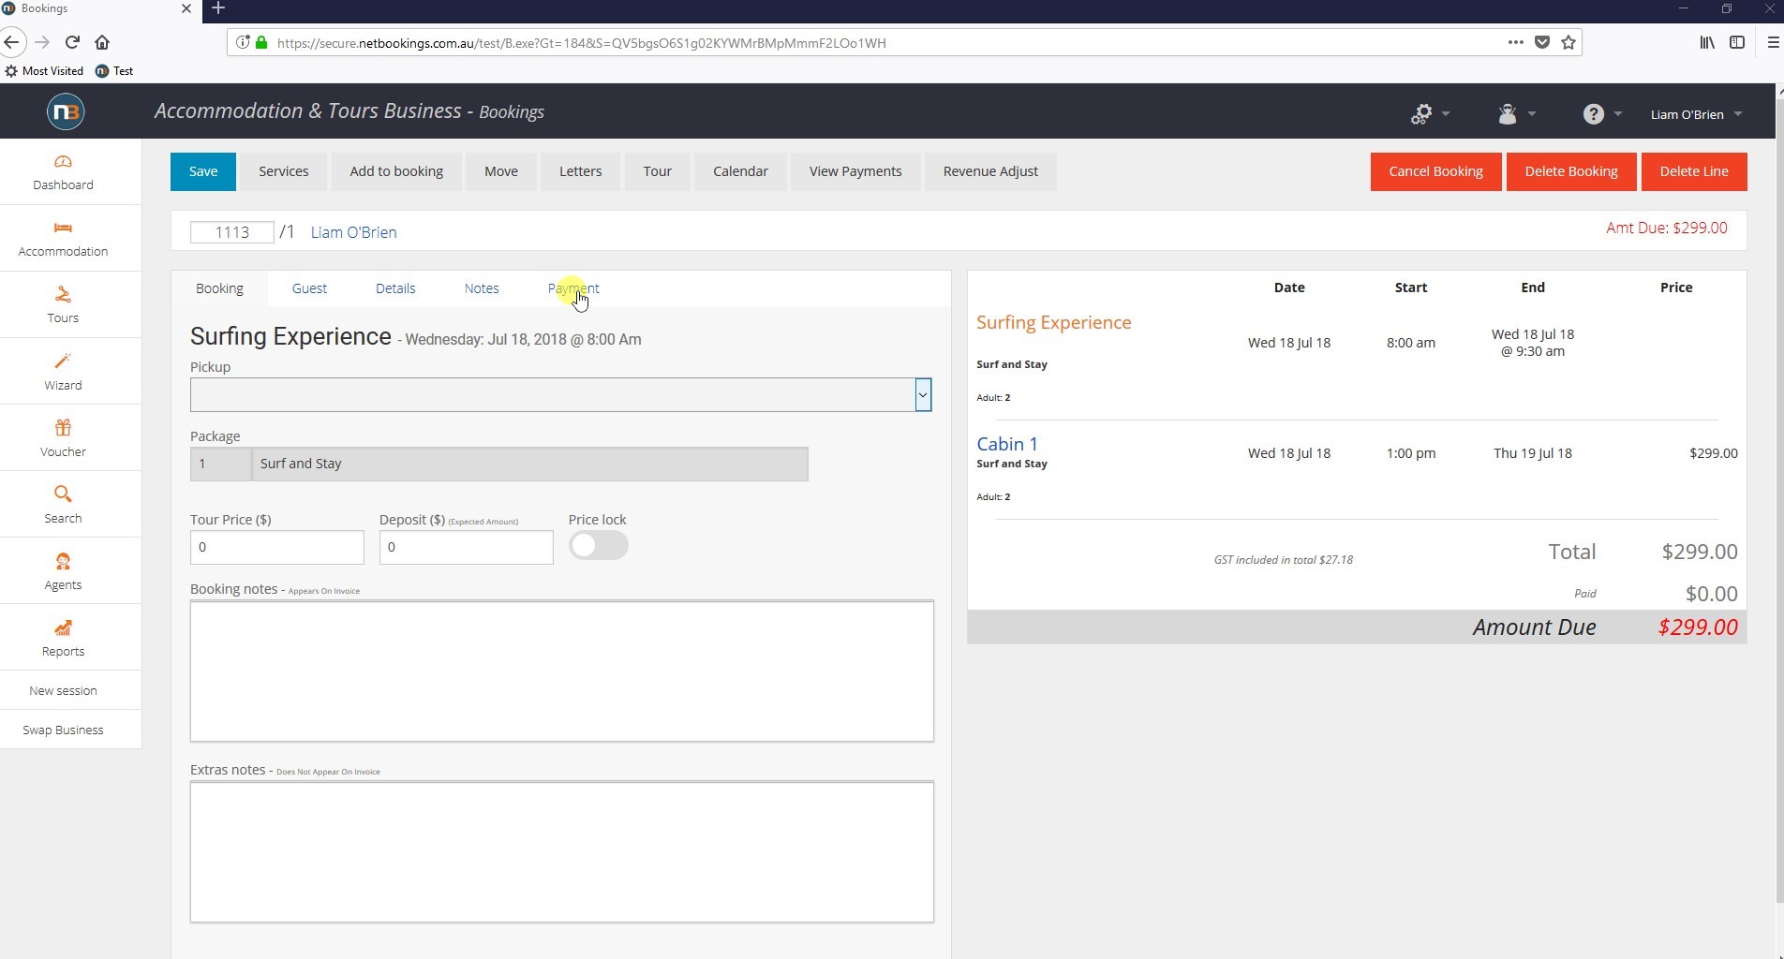Image resolution: width=1784 pixels, height=959 pixels.
Task: Click the red Cancel Booking button
Action: pos(1435,171)
